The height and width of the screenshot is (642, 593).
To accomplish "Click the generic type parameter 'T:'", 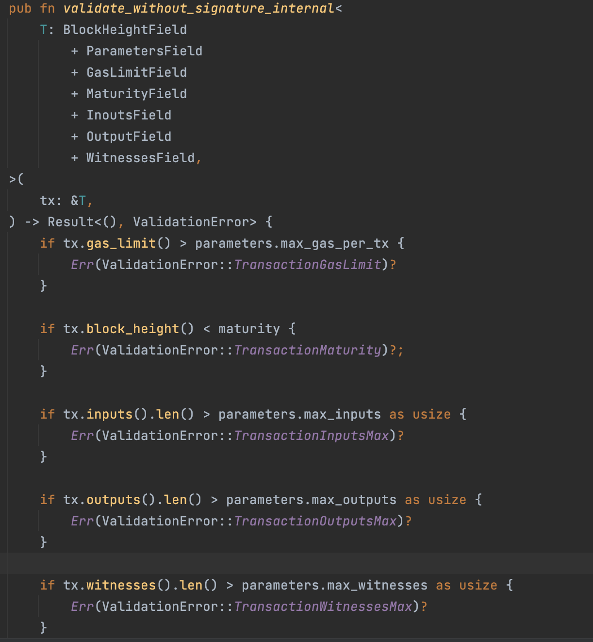I will point(47,30).
